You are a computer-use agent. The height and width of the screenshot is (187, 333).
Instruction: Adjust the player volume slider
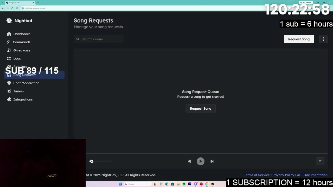(x=100, y=161)
